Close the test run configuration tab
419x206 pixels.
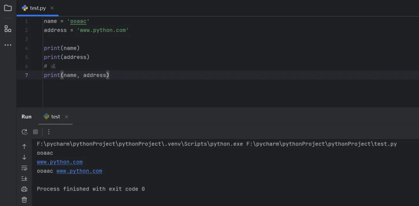click(66, 117)
